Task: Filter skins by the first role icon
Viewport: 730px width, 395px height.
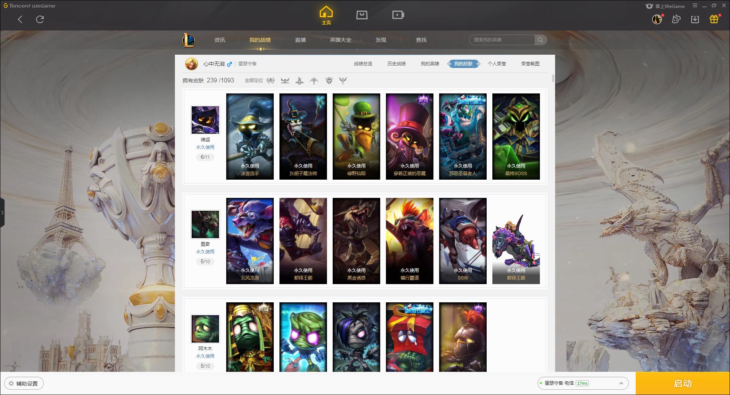Action: (271, 81)
